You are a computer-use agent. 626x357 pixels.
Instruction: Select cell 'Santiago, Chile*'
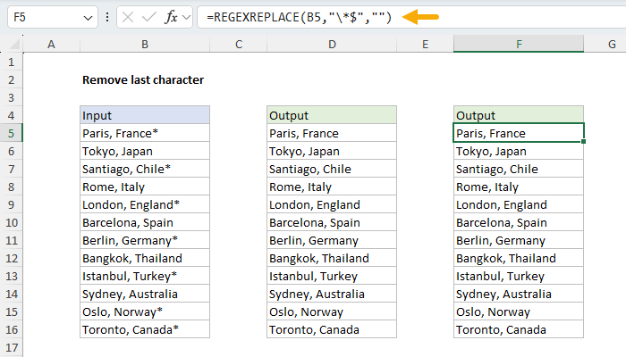click(145, 170)
